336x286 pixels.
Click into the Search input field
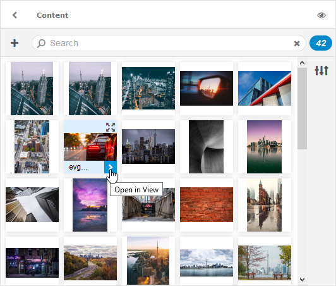(x=169, y=43)
